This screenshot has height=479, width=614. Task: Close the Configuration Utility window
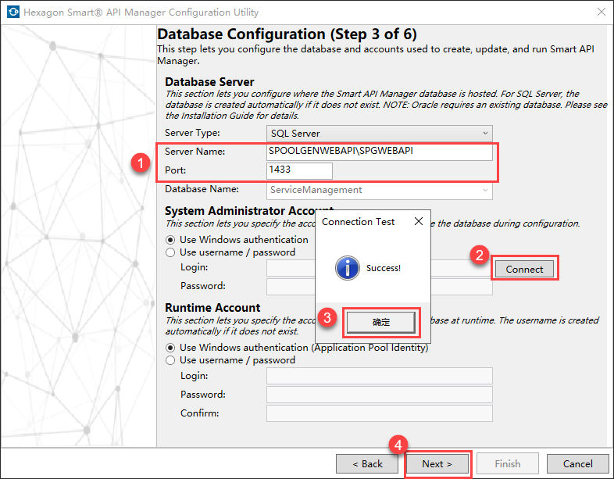[x=600, y=13]
